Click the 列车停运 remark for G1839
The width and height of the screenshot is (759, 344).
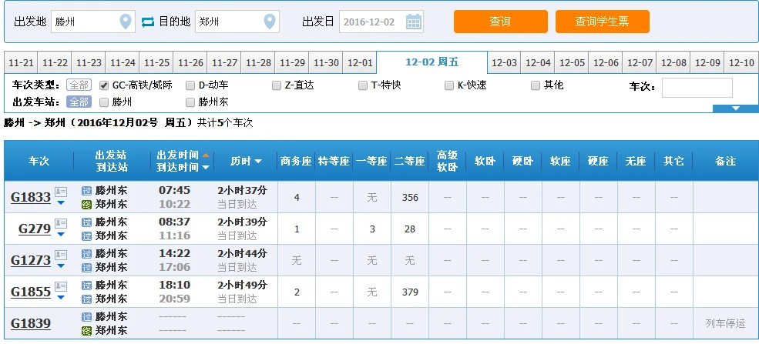(x=725, y=324)
